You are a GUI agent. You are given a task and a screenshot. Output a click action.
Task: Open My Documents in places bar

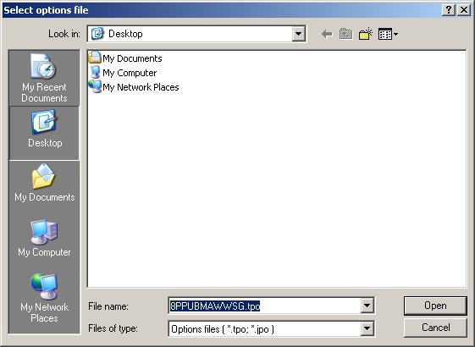(44, 183)
